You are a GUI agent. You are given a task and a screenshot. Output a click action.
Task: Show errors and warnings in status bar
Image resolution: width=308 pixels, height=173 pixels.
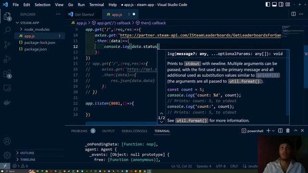(20, 166)
